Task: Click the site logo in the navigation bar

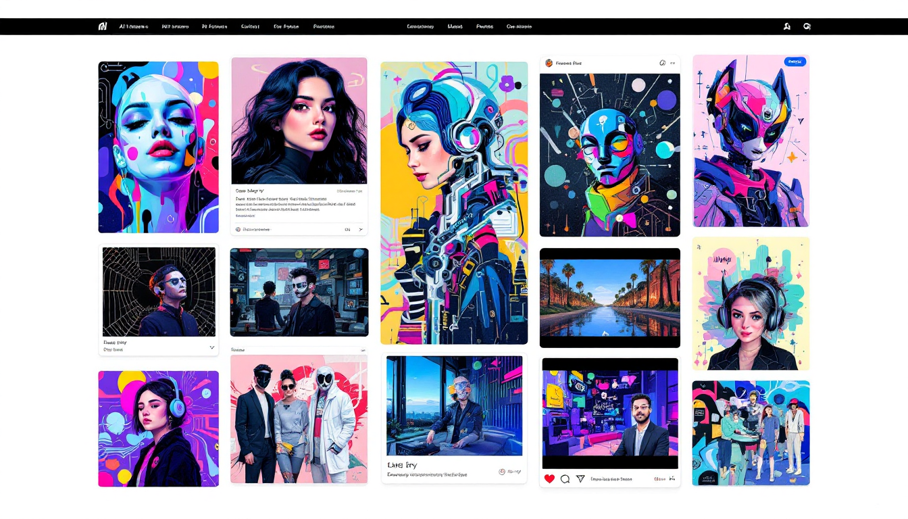Action: (x=103, y=26)
